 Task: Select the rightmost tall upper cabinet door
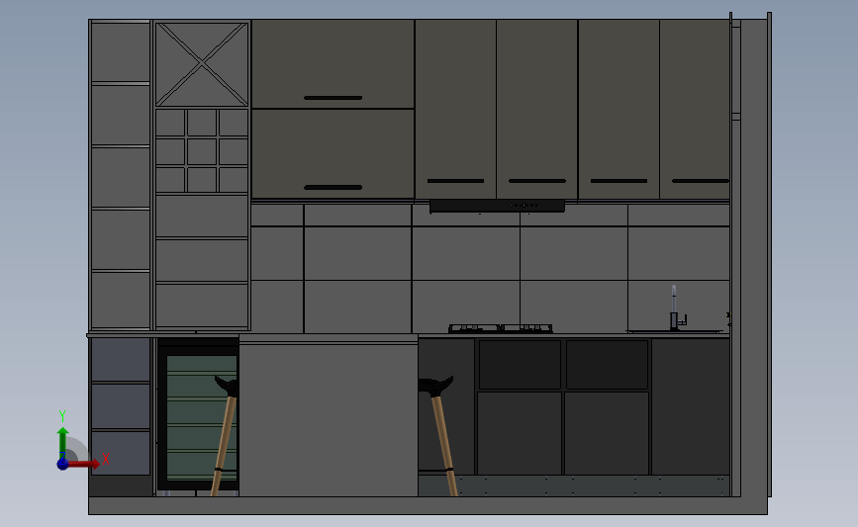coord(695,110)
